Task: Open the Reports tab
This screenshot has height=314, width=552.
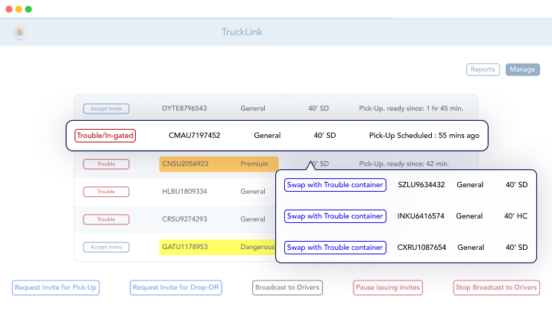Action: point(483,69)
